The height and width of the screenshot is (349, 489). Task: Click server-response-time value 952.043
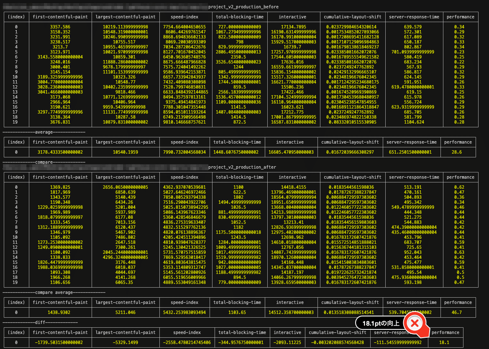coord(412,252)
